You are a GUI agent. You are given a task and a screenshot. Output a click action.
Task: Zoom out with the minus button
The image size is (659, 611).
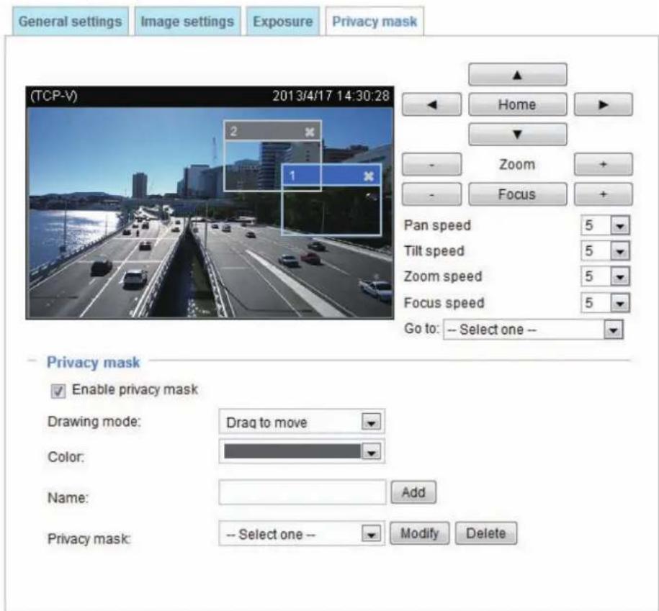pos(431,165)
